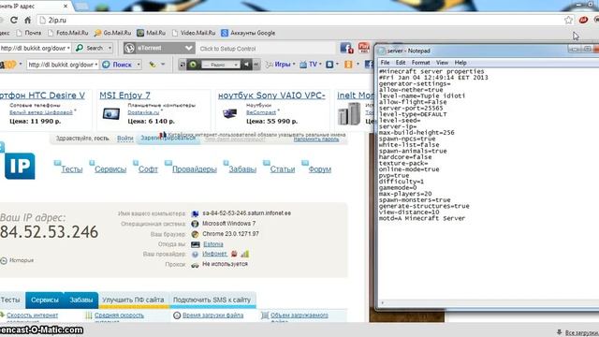Open Notepad Format menu

[x=420, y=63]
